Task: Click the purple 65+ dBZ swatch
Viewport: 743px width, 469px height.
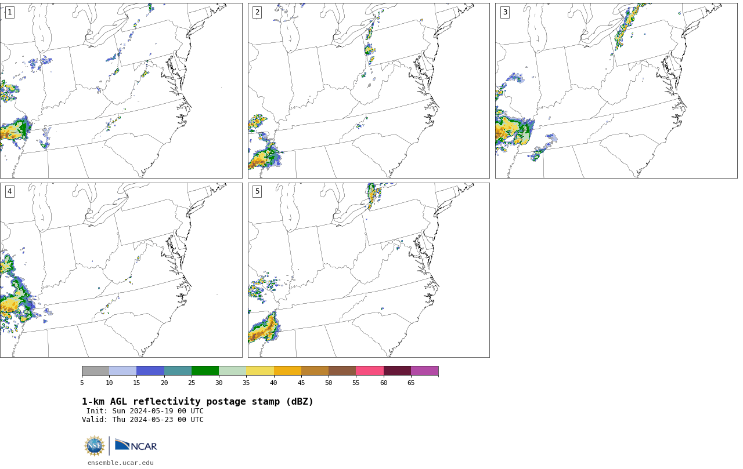Action: coord(424,371)
